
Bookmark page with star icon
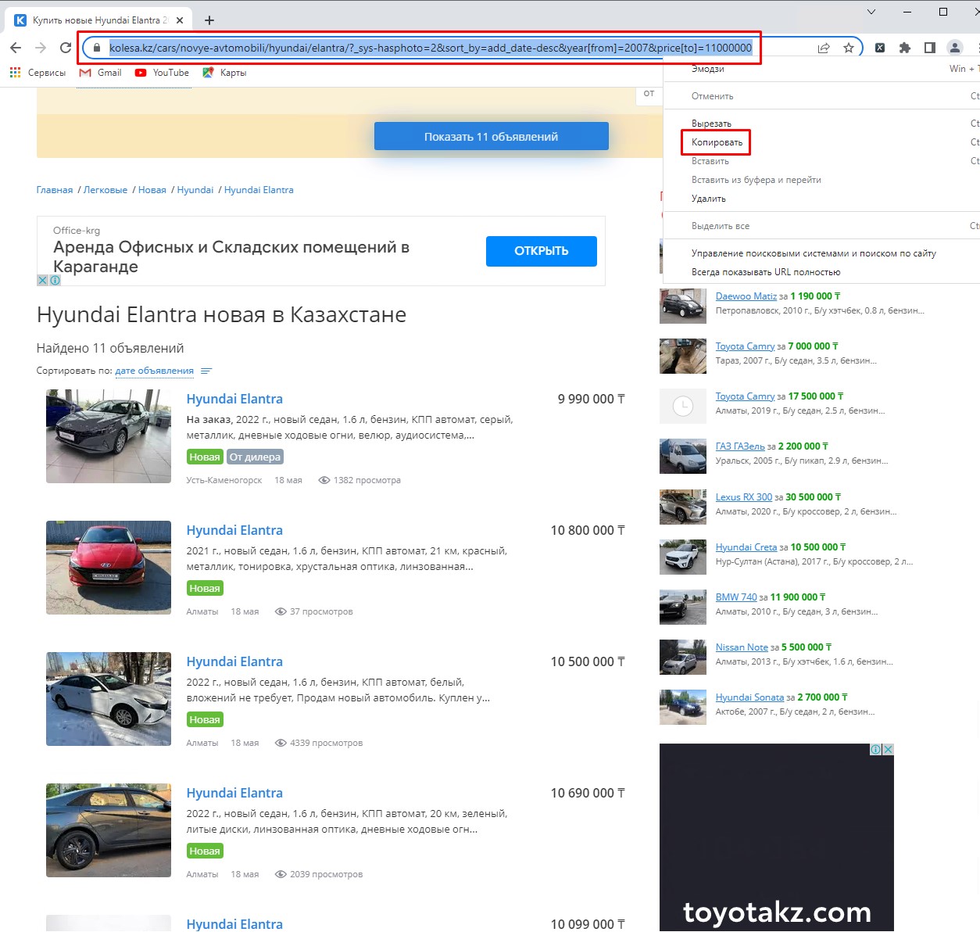pyautogui.click(x=849, y=48)
